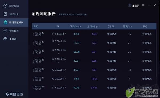
Task: Click distance value 7
Action: 129,79
